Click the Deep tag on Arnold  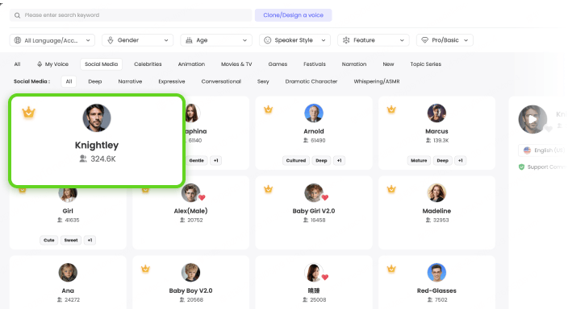pyautogui.click(x=321, y=160)
